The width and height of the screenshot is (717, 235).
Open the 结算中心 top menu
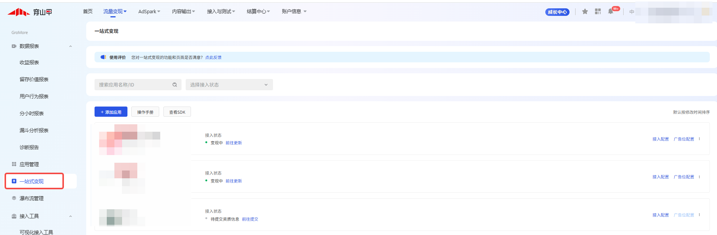tap(258, 12)
